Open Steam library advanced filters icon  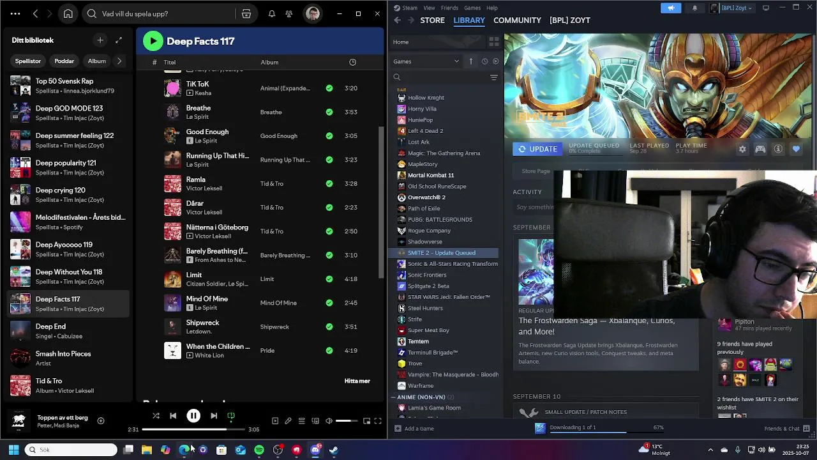point(494,77)
